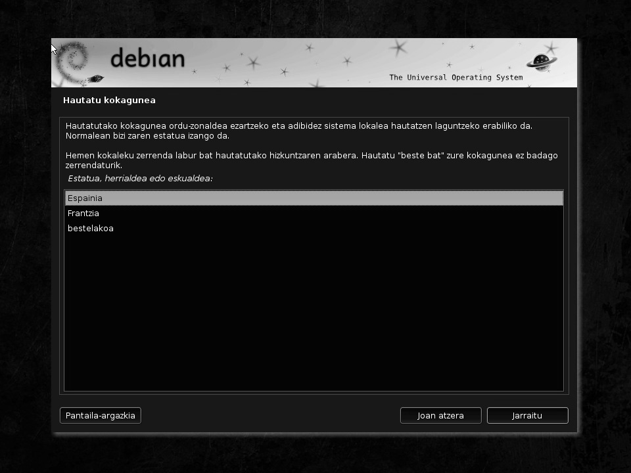Select Frantzia in the location list

tap(314, 213)
